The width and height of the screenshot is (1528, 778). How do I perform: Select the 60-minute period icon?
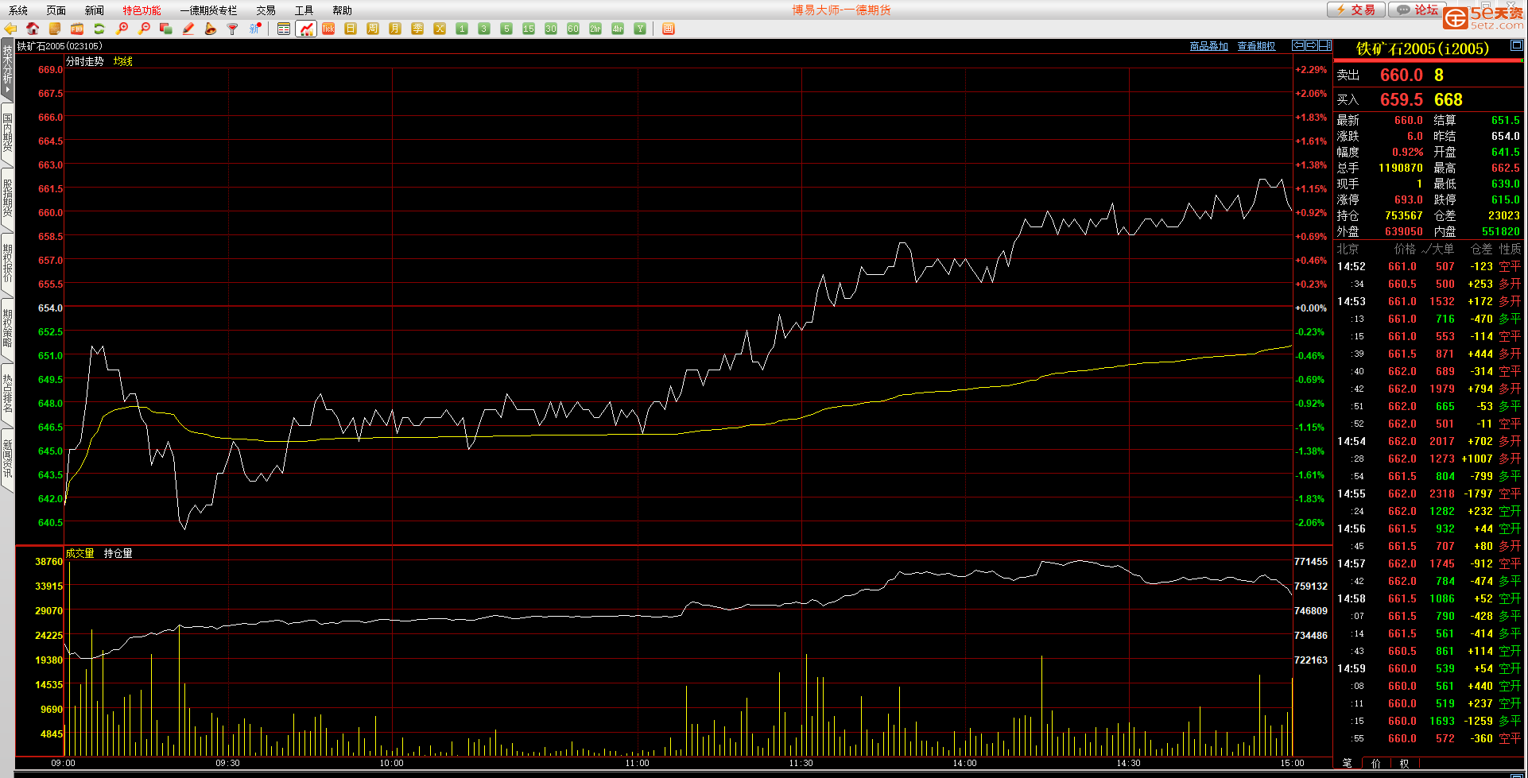click(x=573, y=29)
